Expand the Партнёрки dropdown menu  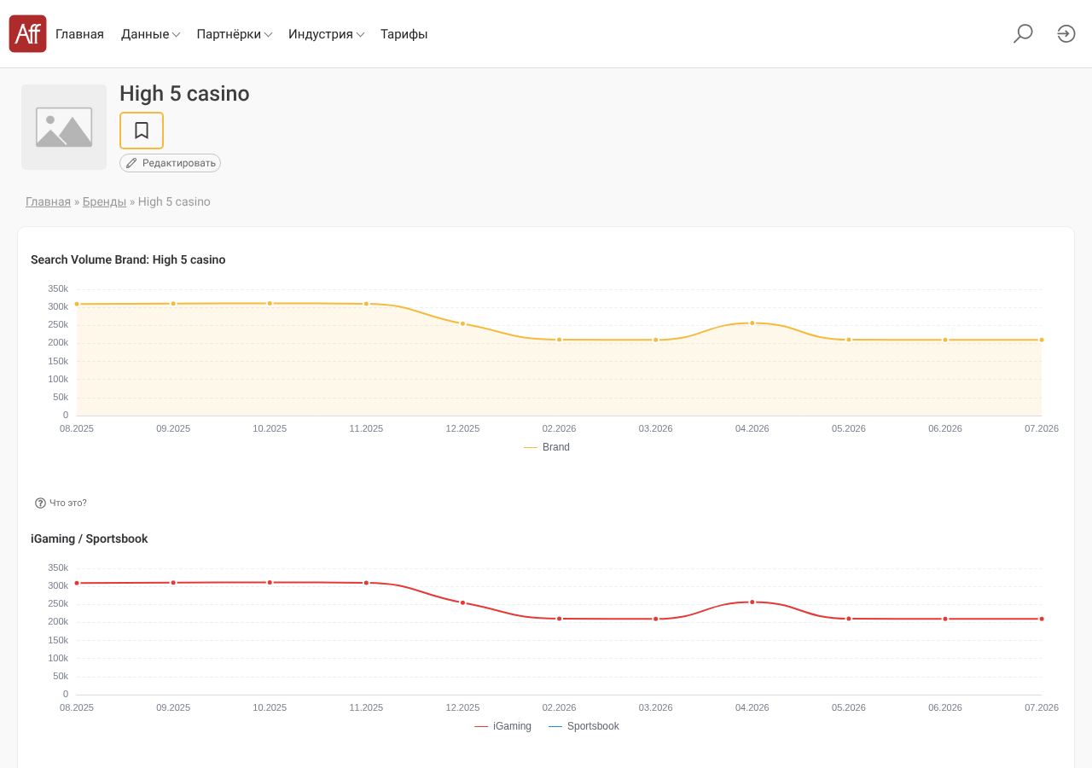click(x=235, y=34)
